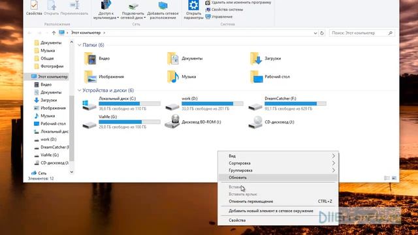Click DreamCatcher (F:) usage bar

(x=295, y=104)
